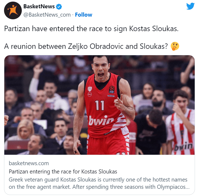
Task: Open the Twitter bird logo
Action: pos(190,6)
